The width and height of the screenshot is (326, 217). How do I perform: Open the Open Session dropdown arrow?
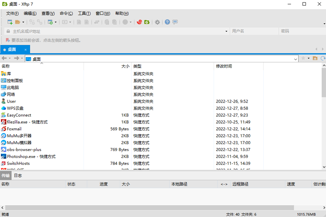[x=23, y=22]
